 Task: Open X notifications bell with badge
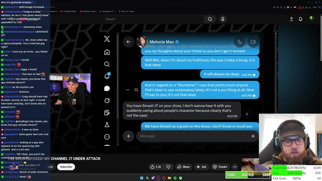click(107, 76)
